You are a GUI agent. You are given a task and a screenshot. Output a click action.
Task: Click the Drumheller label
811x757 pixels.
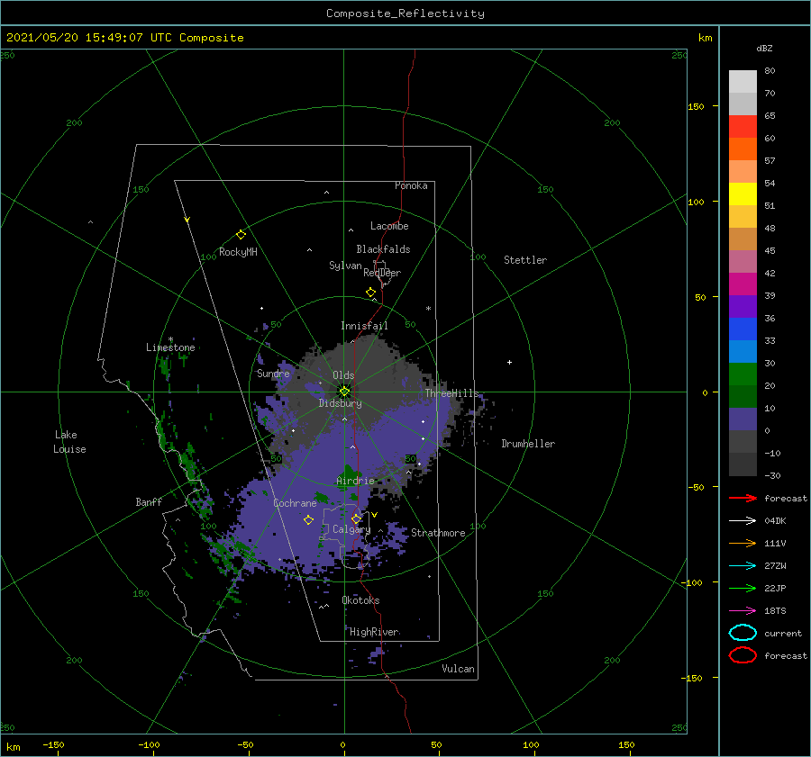[x=528, y=444]
